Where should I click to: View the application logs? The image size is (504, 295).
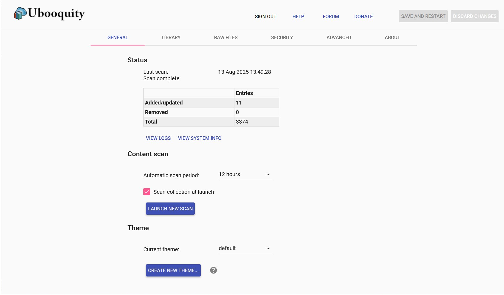tap(158, 138)
